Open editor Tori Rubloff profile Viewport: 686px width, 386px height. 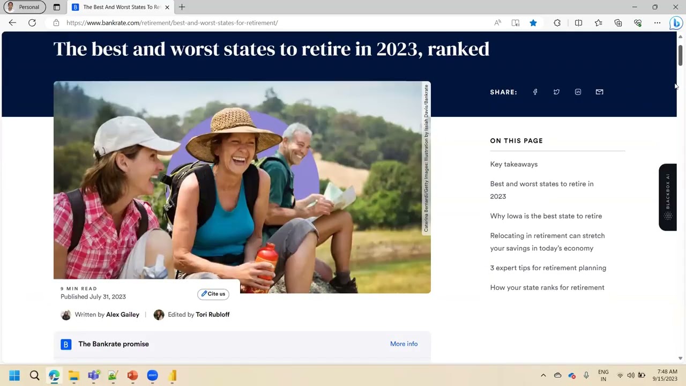[212, 315]
